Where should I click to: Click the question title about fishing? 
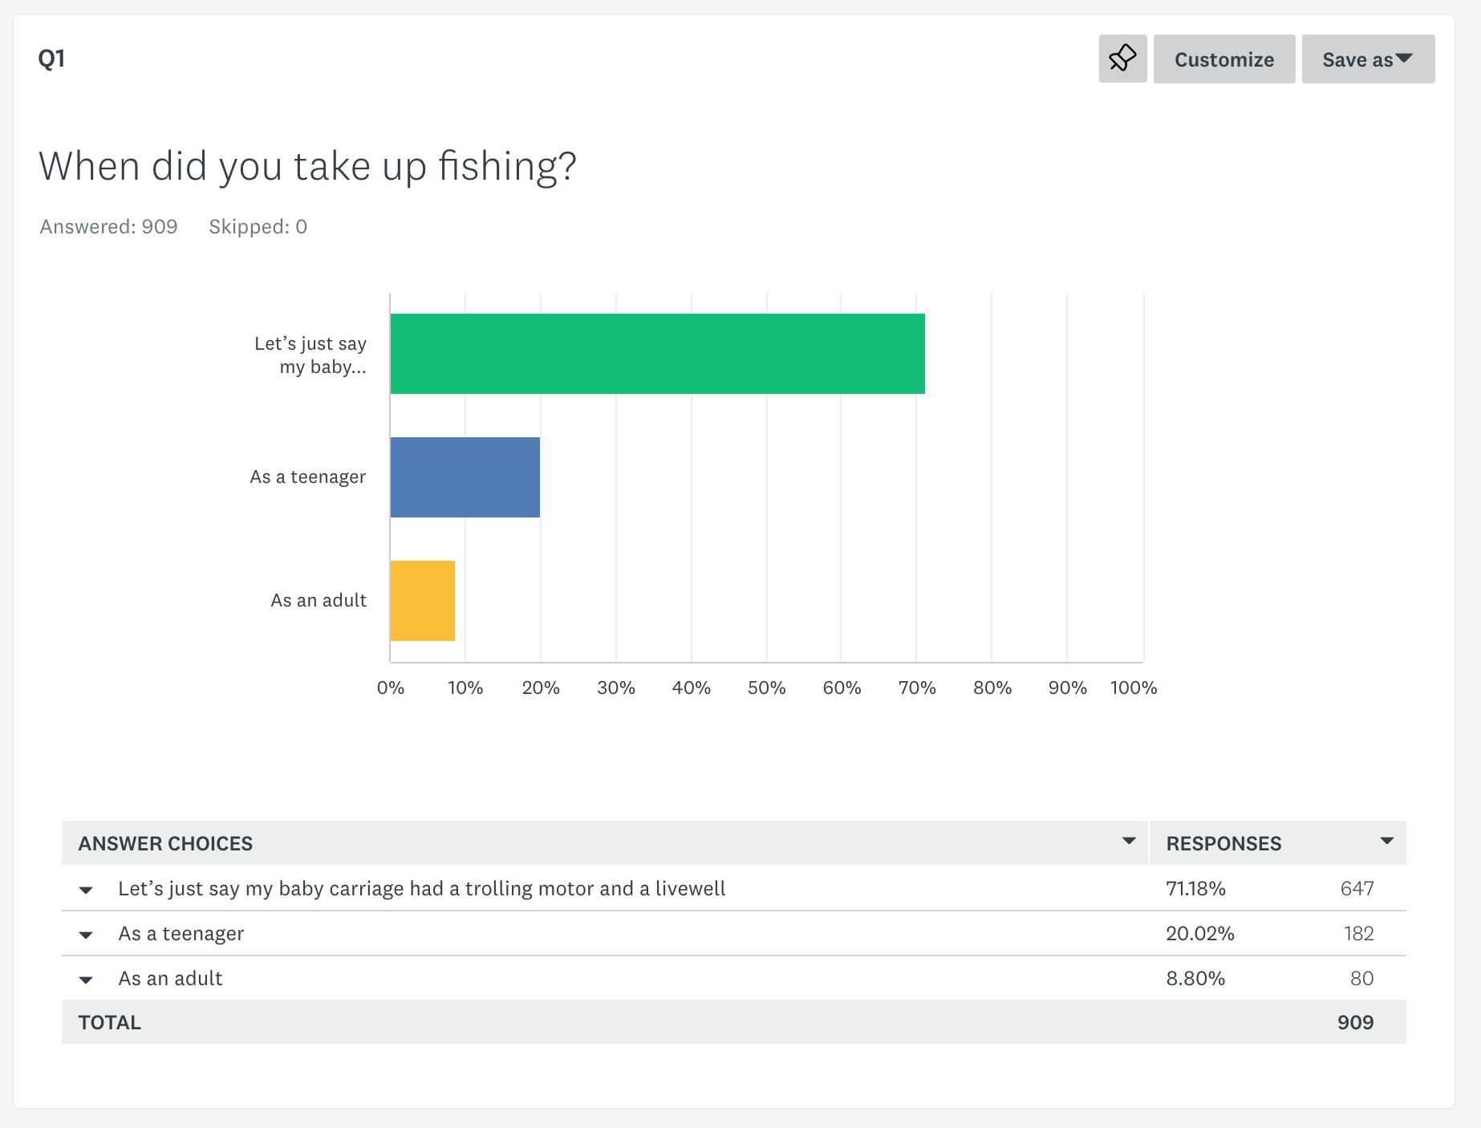pos(307,167)
